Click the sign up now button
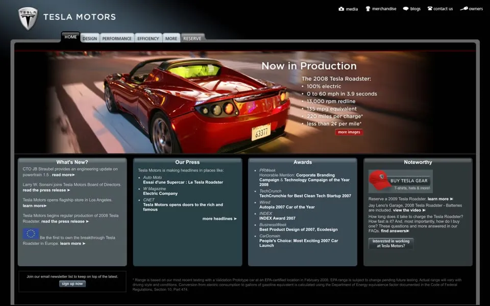This screenshot has width=490, height=306. pos(72,284)
